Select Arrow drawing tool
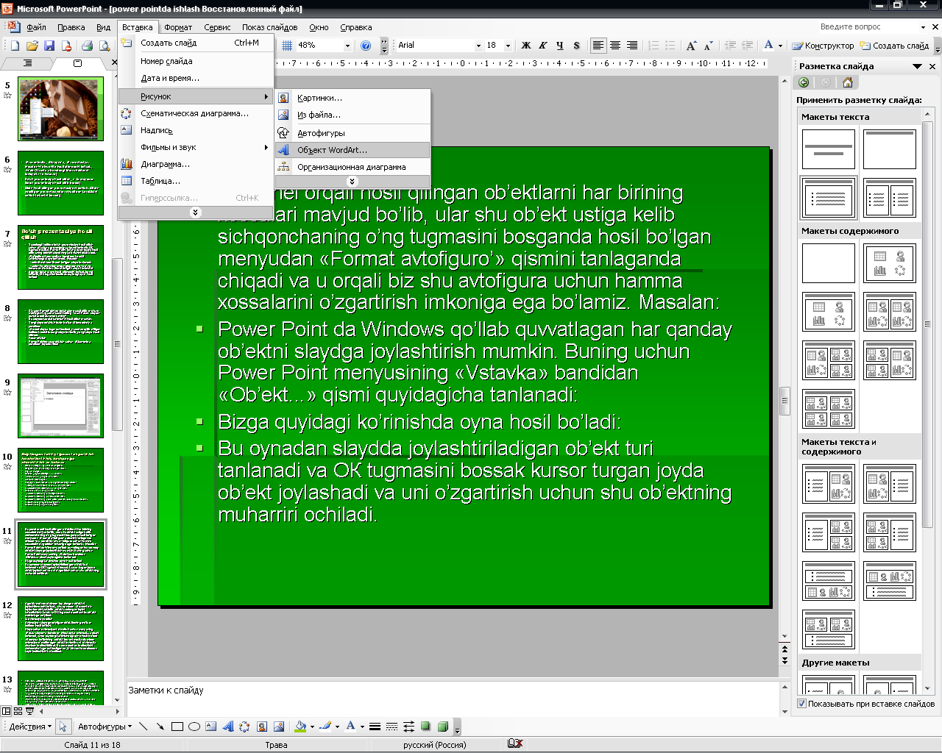Viewport: 942px width, 753px height. click(x=160, y=727)
